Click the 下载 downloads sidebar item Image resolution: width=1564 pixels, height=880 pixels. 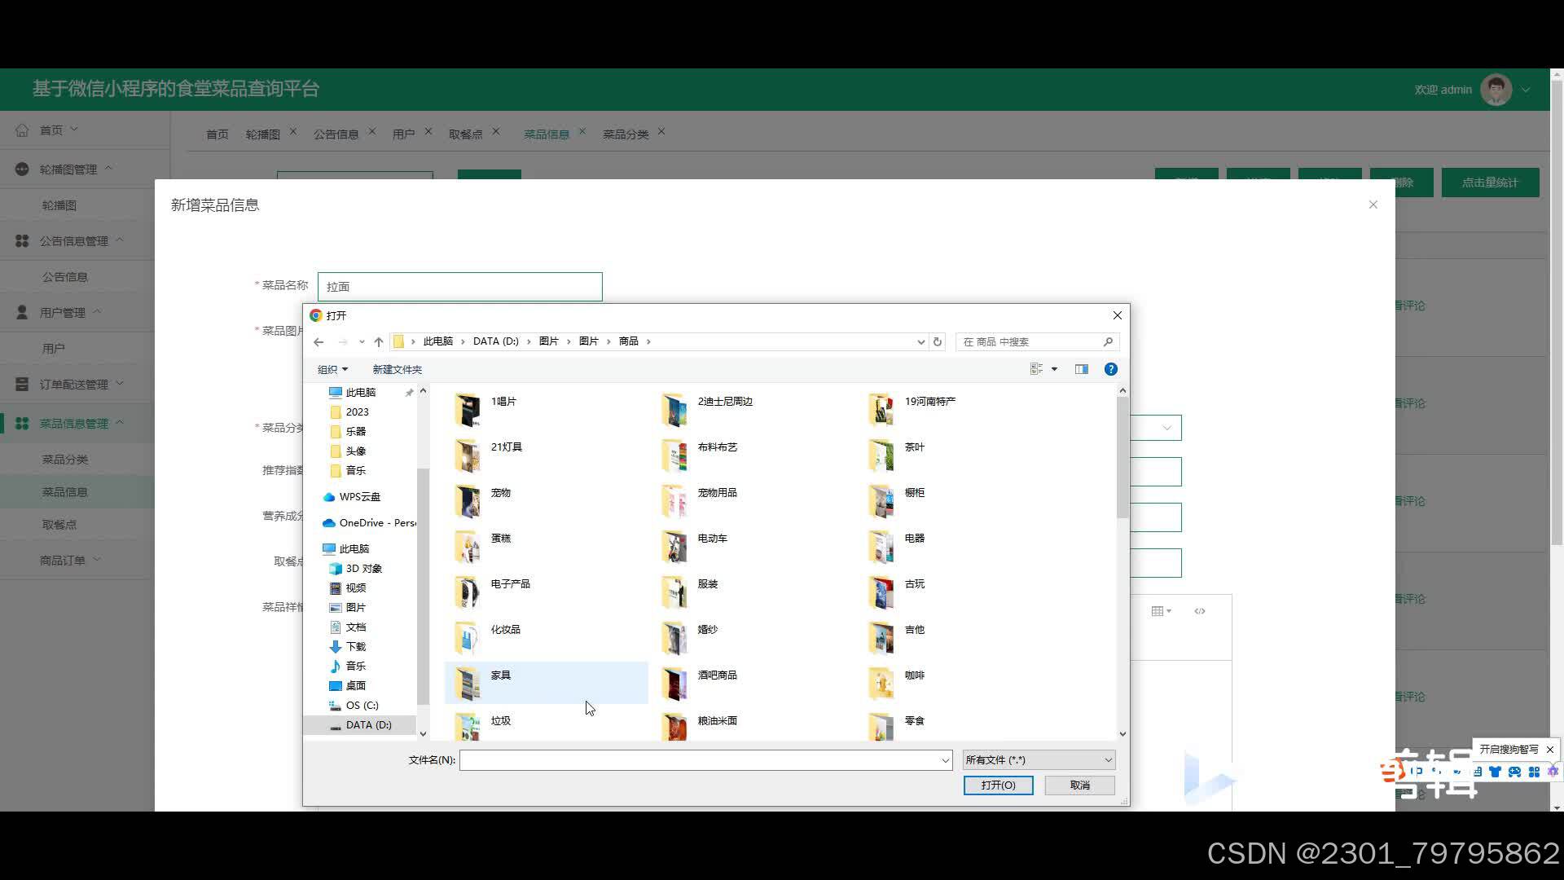tap(355, 647)
